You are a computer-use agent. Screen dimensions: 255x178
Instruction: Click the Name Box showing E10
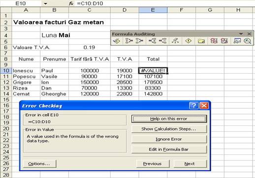(21, 3)
